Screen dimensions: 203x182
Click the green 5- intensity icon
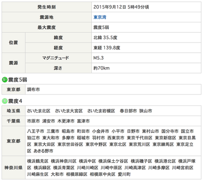pos(4,80)
